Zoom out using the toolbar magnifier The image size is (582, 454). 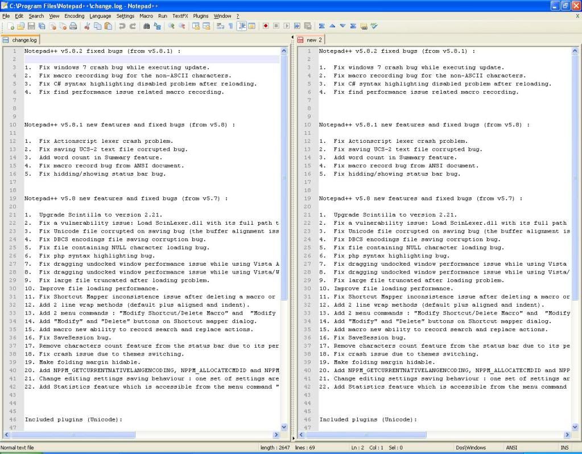[x=181, y=26]
